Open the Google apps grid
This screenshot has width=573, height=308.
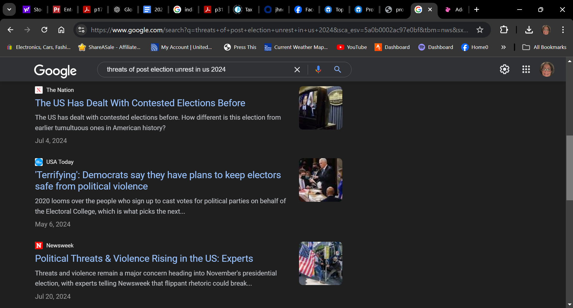526,69
